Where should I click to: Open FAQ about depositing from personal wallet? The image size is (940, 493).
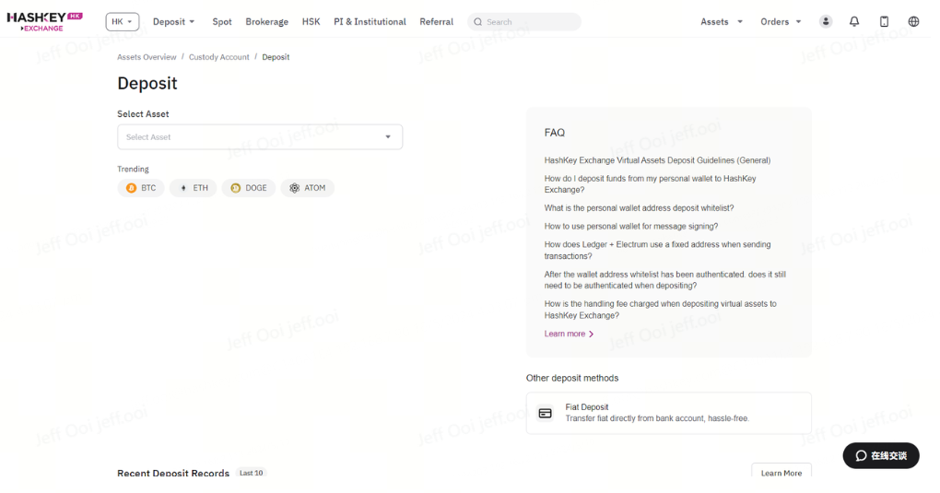650,184
